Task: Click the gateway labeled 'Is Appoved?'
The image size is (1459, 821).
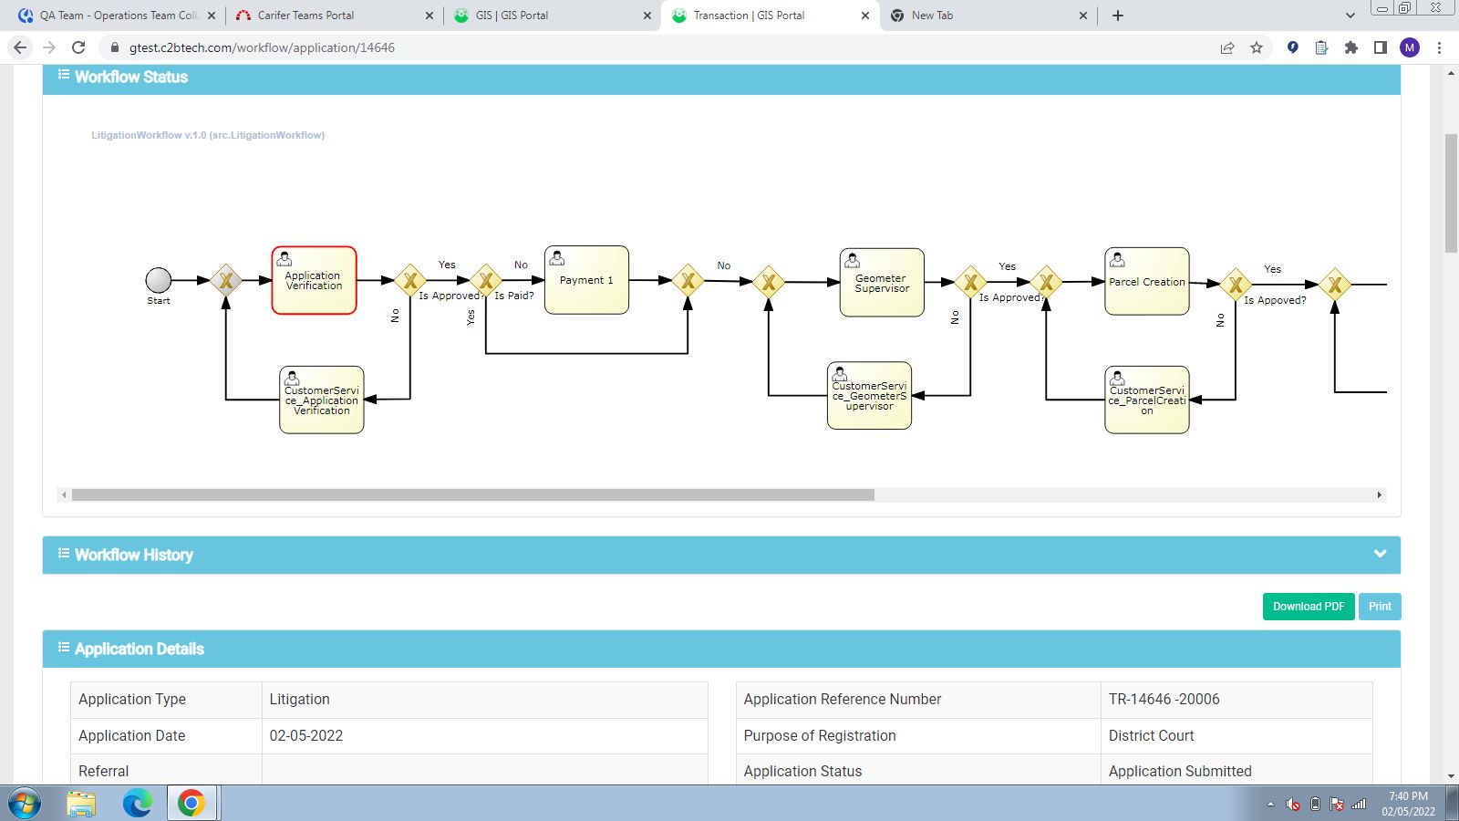Action: coord(1236,285)
